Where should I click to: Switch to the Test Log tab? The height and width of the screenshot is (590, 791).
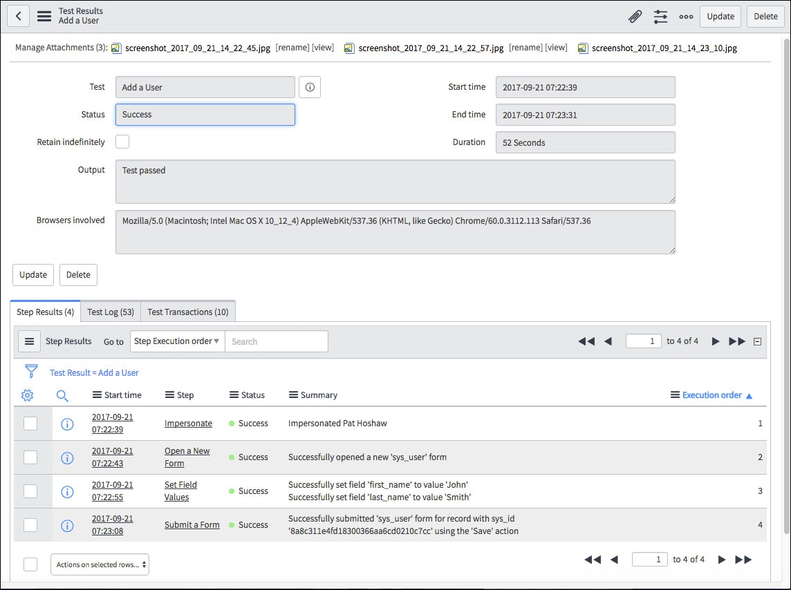pyautogui.click(x=110, y=311)
